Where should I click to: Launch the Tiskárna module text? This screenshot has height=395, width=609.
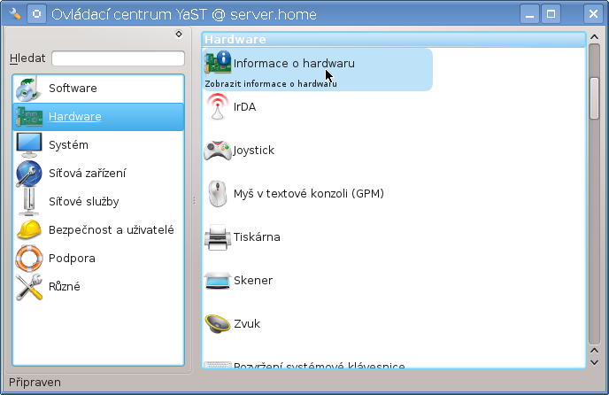(257, 237)
